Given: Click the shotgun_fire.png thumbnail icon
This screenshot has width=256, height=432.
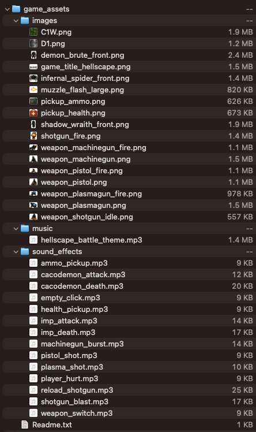Looking at the screenshot, I should pyautogui.click(x=33, y=136).
